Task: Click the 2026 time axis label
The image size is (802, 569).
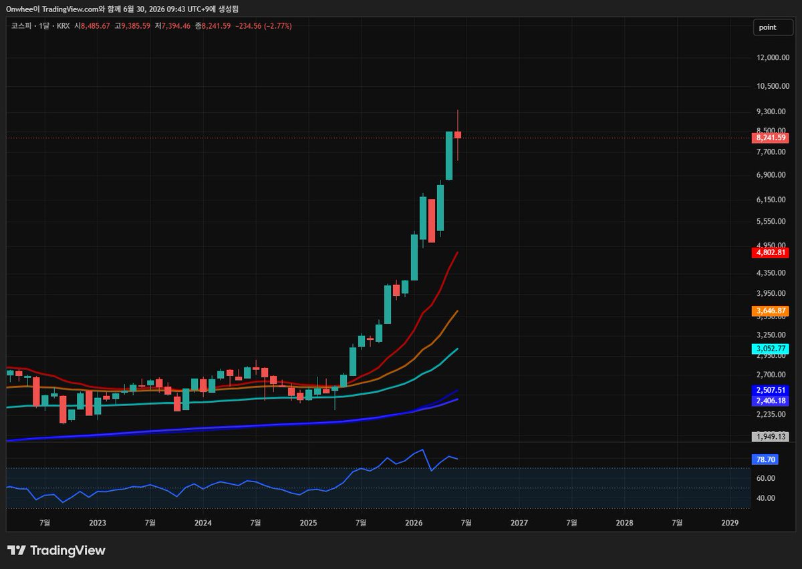Action: click(x=414, y=522)
